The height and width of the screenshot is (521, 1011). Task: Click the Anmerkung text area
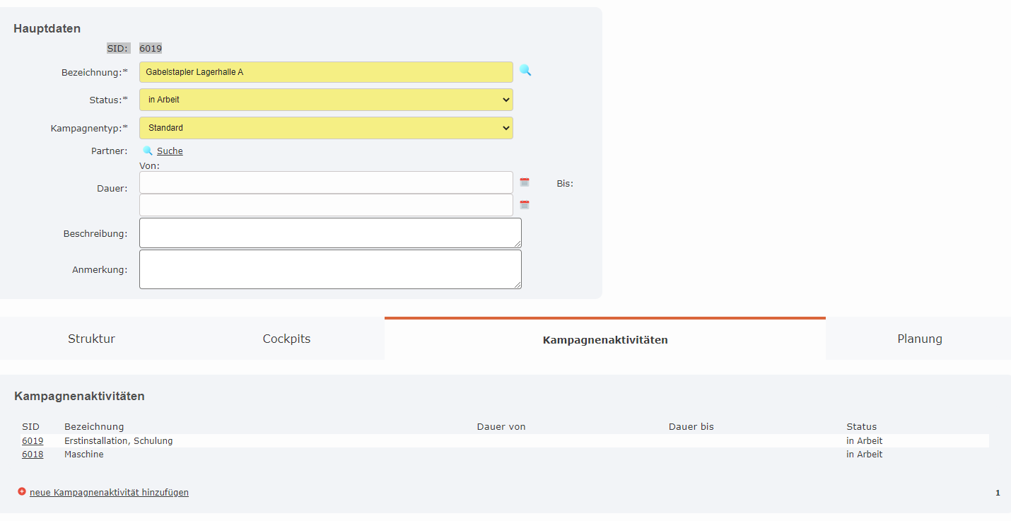(x=330, y=269)
